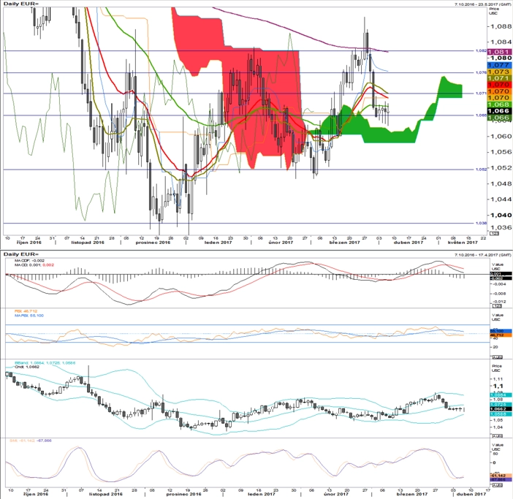Click the BBand legend label
The height and width of the screenshot is (499, 513).
pos(45,363)
